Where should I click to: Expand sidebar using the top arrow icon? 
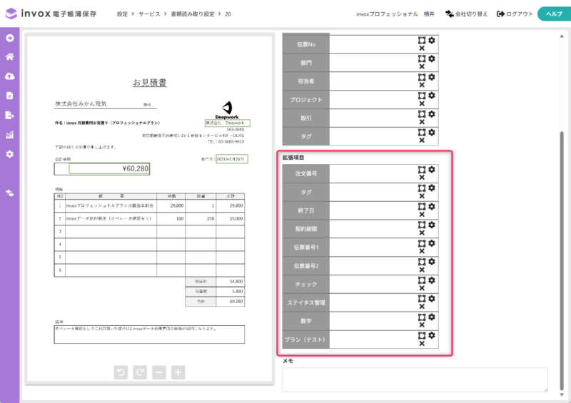click(10, 37)
